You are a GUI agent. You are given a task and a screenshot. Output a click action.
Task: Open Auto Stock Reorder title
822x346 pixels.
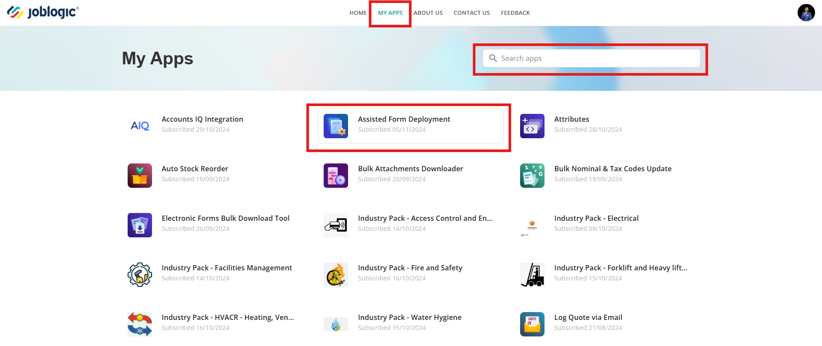[195, 169]
